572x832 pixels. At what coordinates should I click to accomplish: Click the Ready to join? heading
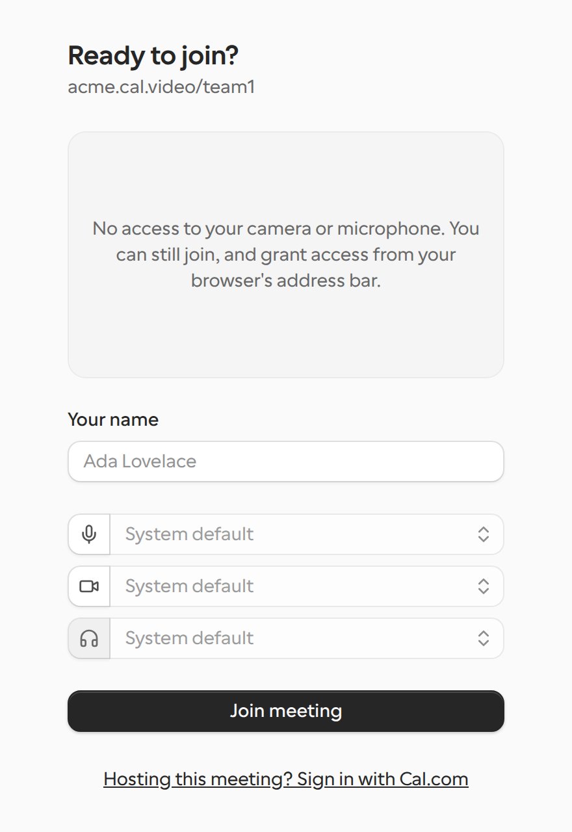click(153, 56)
